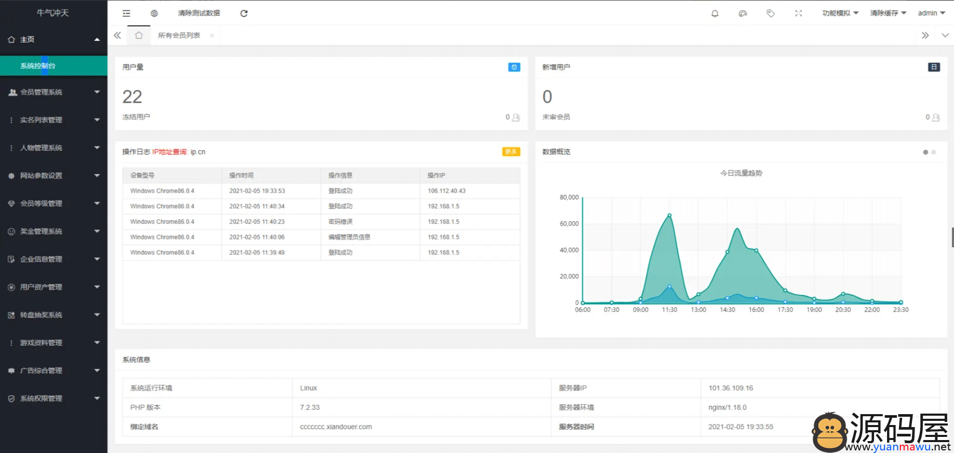Image resolution: width=954 pixels, height=453 pixels.
Task: Switch to 所有会员列表 tab
Action: [179, 35]
